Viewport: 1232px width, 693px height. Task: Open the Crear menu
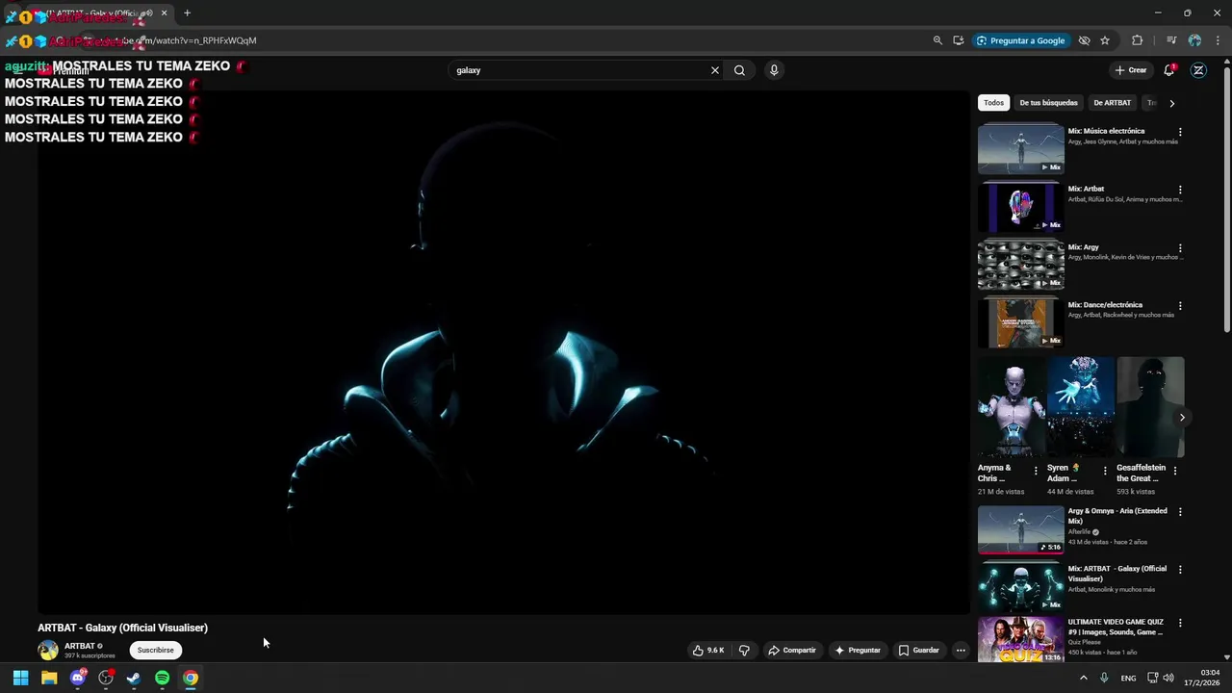[1131, 70]
